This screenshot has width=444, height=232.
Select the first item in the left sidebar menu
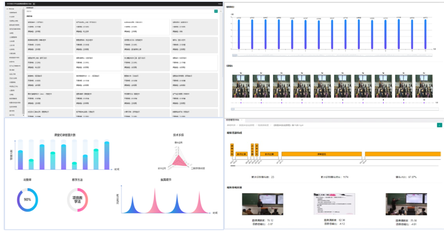[x=14, y=13]
